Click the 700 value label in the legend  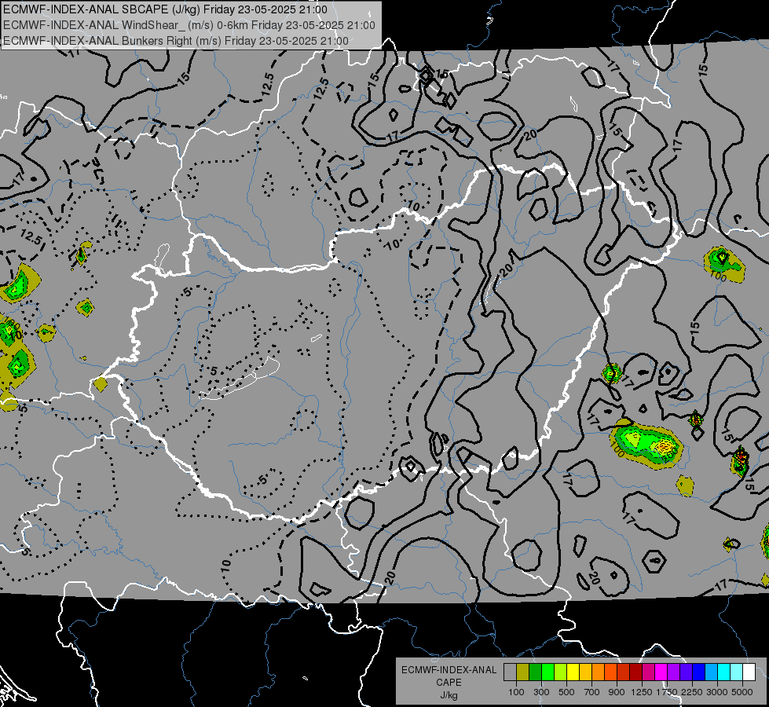(592, 692)
